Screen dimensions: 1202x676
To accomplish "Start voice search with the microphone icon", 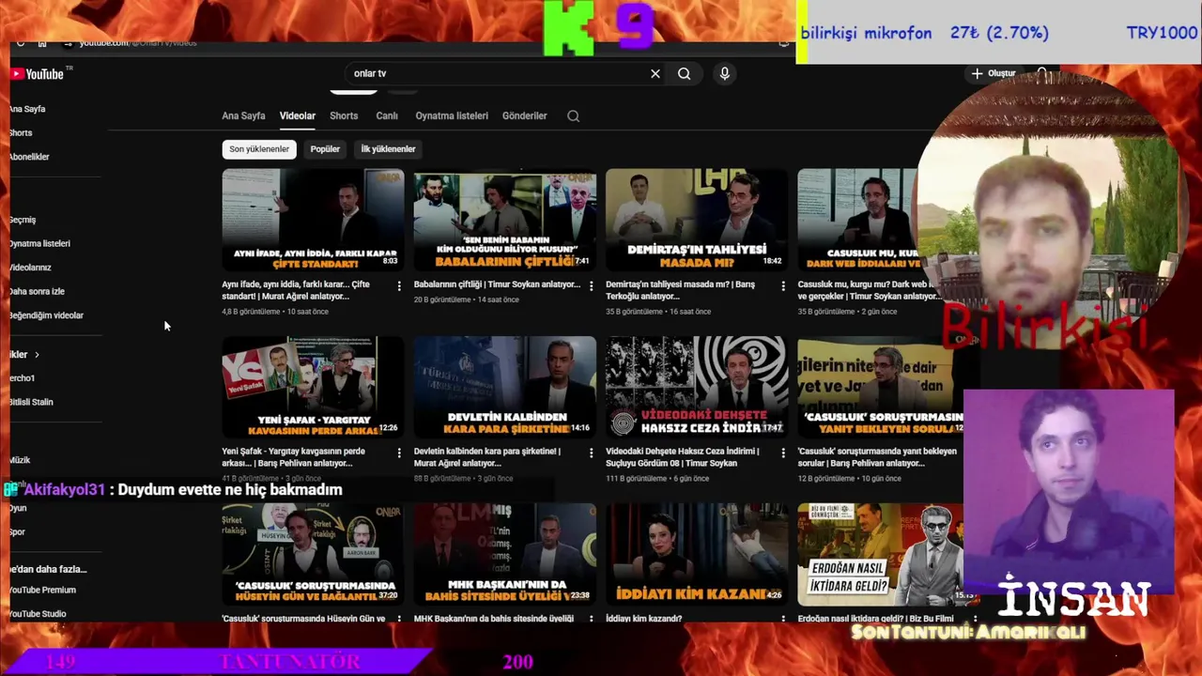I will pos(725,73).
